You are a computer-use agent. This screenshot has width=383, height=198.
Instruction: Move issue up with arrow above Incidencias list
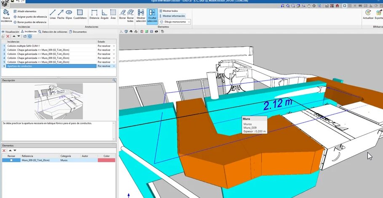click(x=14, y=36)
